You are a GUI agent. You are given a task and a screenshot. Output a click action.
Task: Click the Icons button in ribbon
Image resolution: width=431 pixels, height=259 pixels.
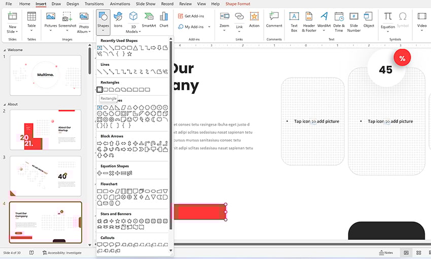click(118, 19)
